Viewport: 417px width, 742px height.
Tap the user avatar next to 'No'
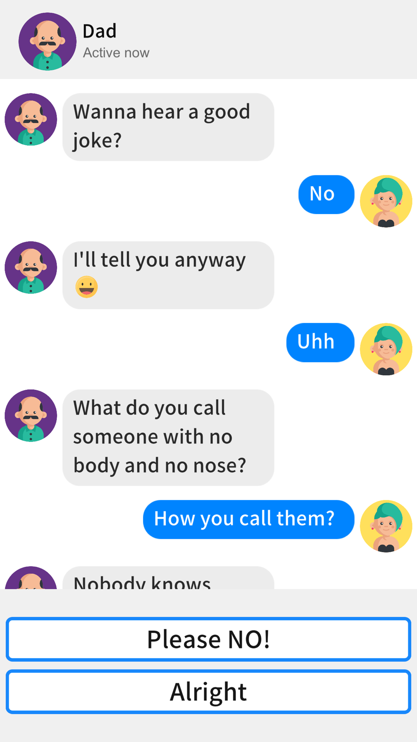coord(386,201)
